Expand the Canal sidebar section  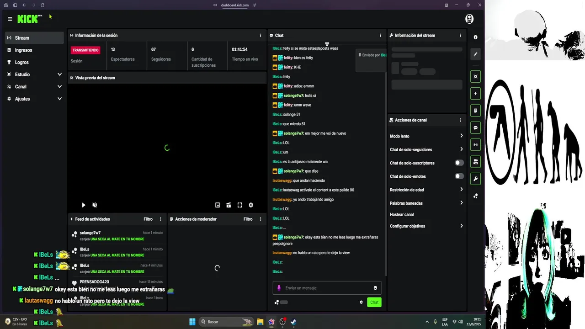coord(35,86)
